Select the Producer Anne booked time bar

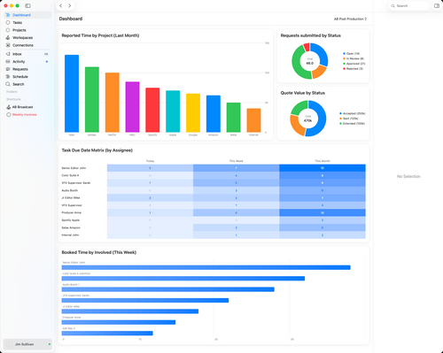click(x=119, y=322)
